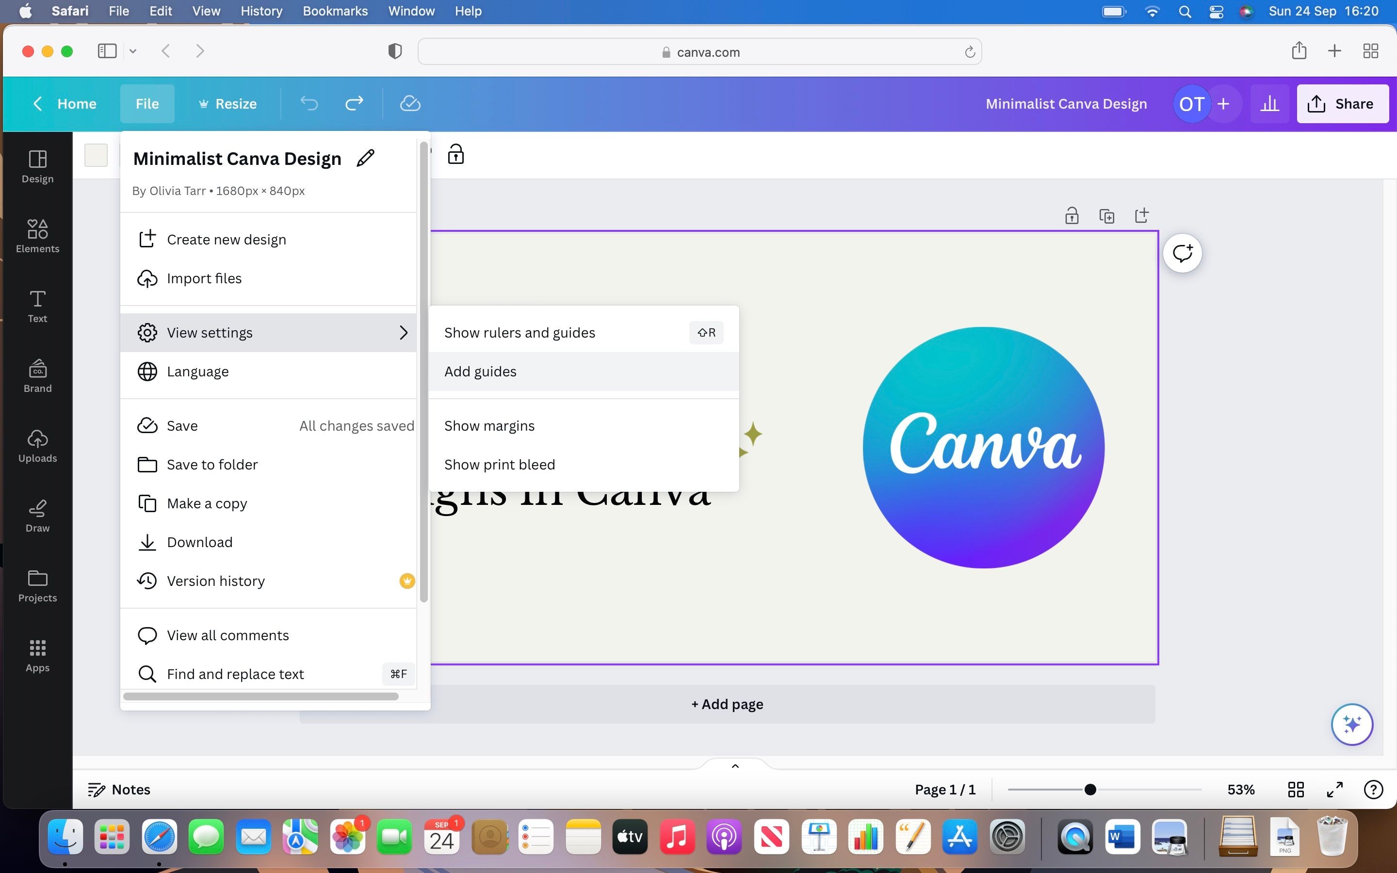Open Notes at the bottom bar
Viewport: 1397px width, 873px height.
pos(119,789)
